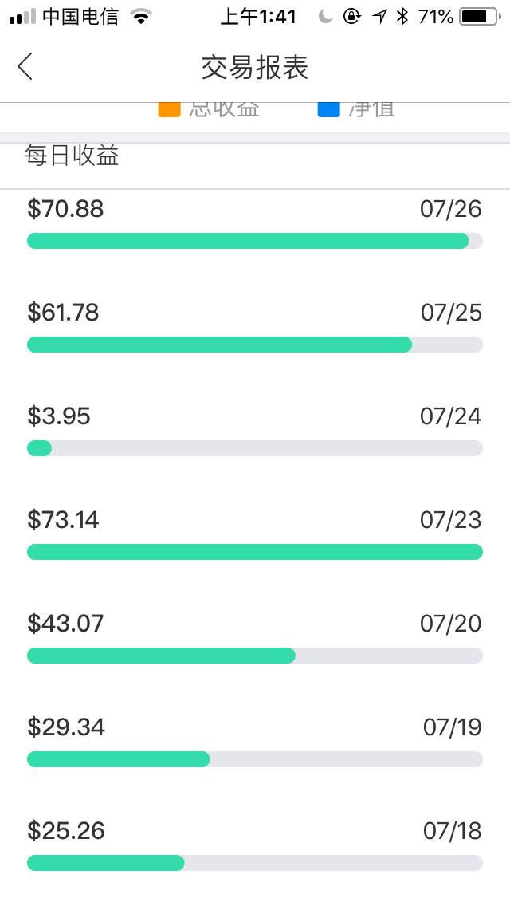Tap the cellular signal bars icon
510x906 pixels.
(x=22, y=17)
